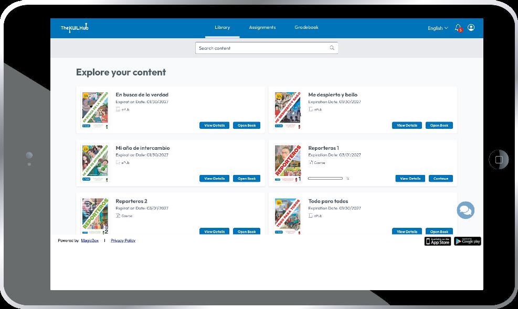This screenshot has width=518, height=309.
Task: Switch to the Library tab
Action: (223, 27)
